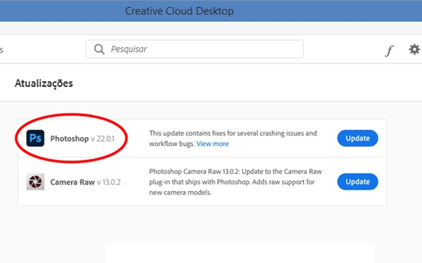The width and height of the screenshot is (422, 263).
Task: Open the fonts 'f' icon
Action: tap(389, 50)
